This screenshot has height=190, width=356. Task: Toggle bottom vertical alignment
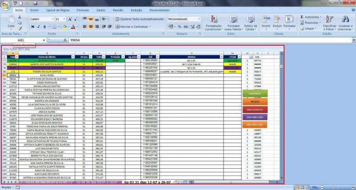[97, 19]
